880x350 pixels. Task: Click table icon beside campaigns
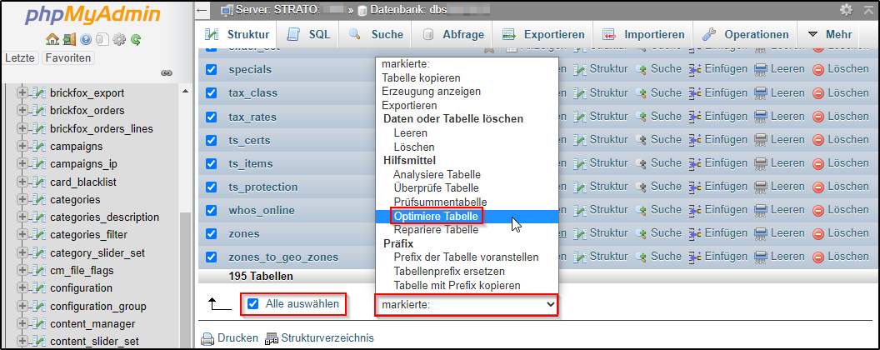pyautogui.click(x=38, y=147)
